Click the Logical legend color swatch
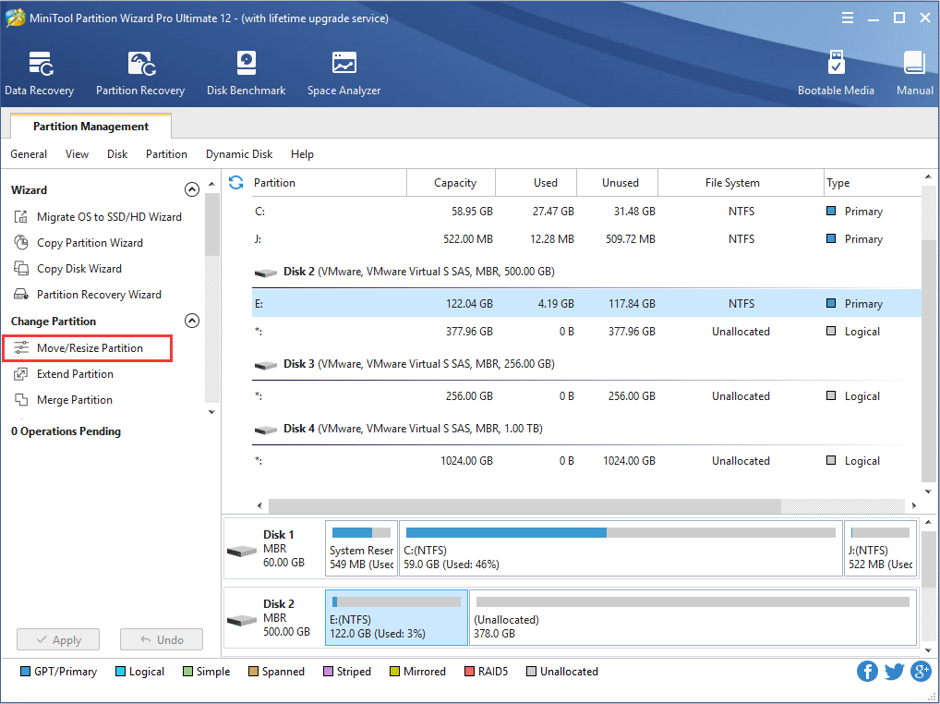Screen dimensions: 940x704 click(118, 671)
